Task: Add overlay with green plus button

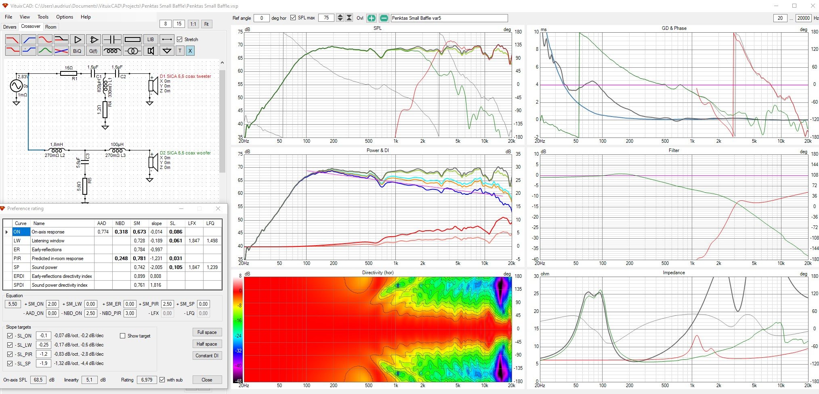Action: (x=372, y=18)
